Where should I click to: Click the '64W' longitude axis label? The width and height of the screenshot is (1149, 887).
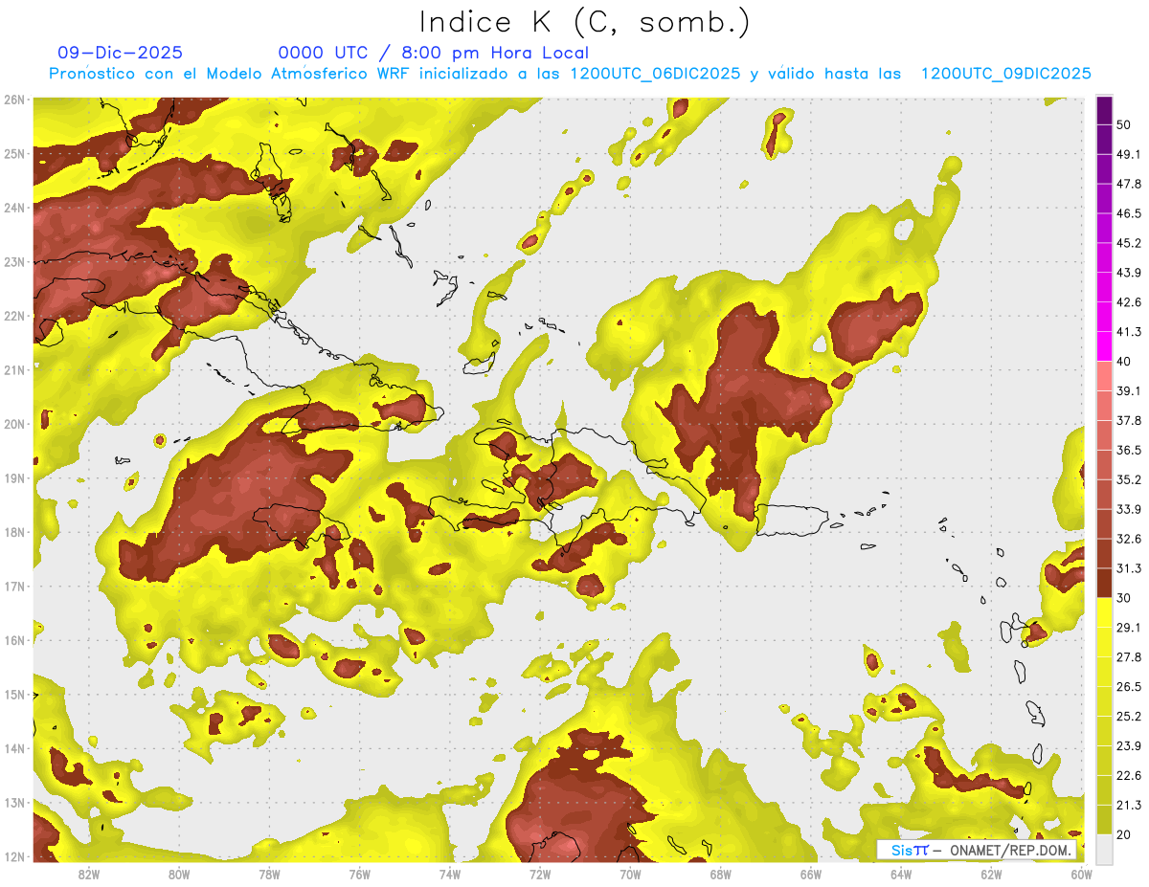pos(901,874)
